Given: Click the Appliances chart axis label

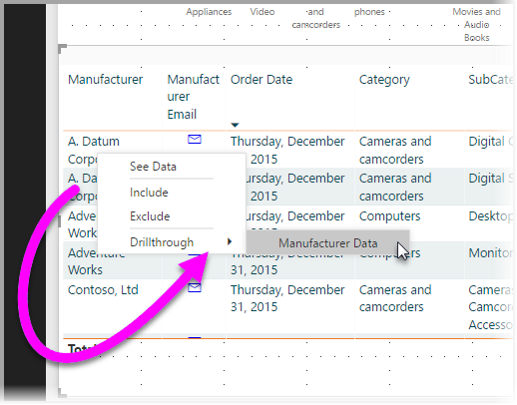Looking at the screenshot, I should click(x=209, y=12).
